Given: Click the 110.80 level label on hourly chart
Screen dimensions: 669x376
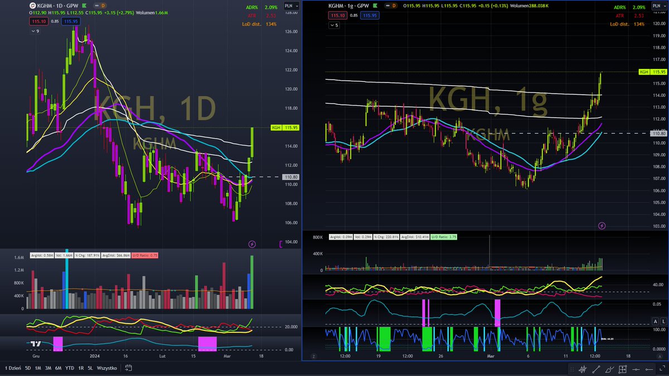Looking at the screenshot, I should click(658, 133).
